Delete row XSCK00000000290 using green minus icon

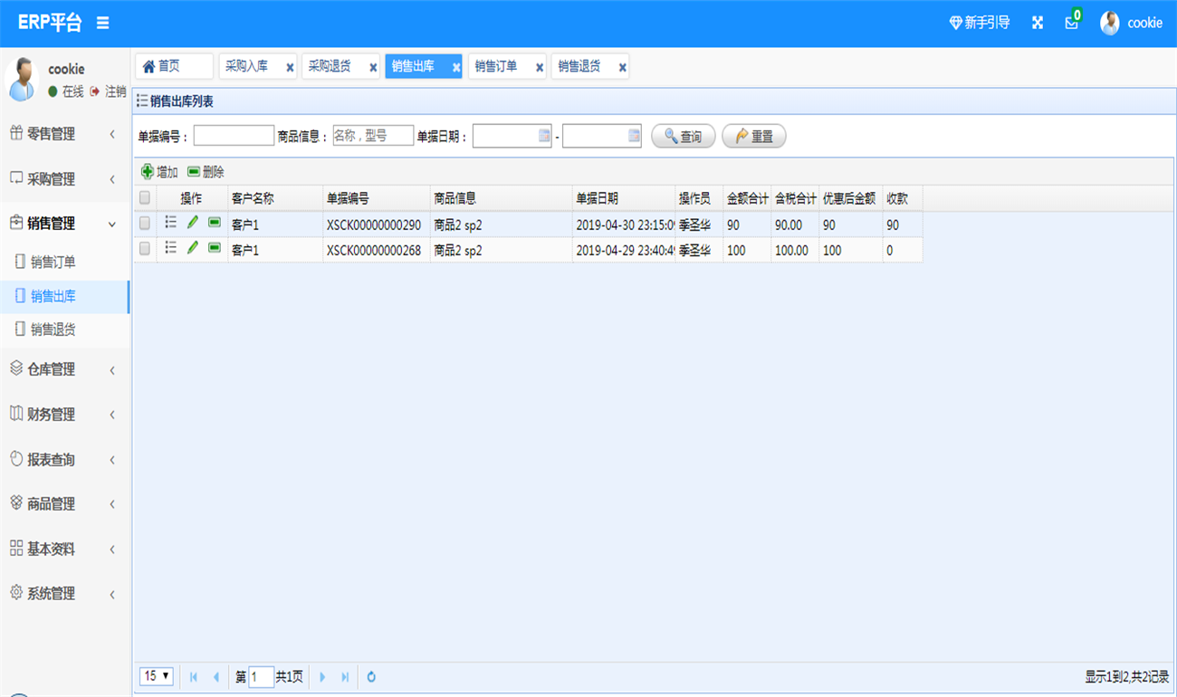pyautogui.click(x=215, y=223)
